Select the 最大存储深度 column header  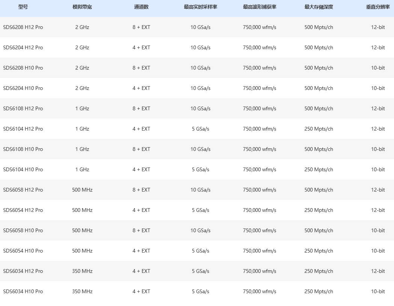(x=319, y=7)
